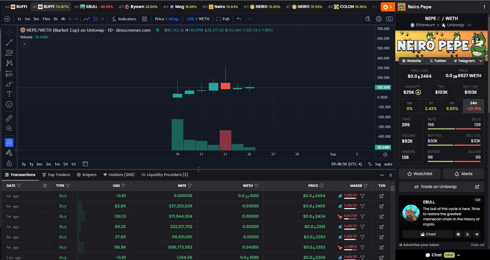Open quick search in chart toolbar
Image resolution: width=490 pixels, height=260 pixels.
pos(368,19)
